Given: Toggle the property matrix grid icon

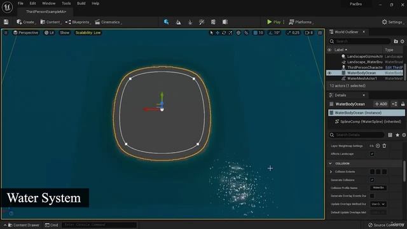Looking at the screenshot, I should (390, 135).
